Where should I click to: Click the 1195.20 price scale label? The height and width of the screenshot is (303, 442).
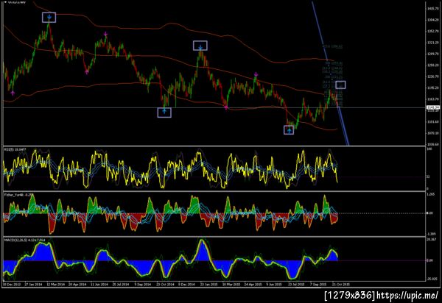tap(434, 88)
